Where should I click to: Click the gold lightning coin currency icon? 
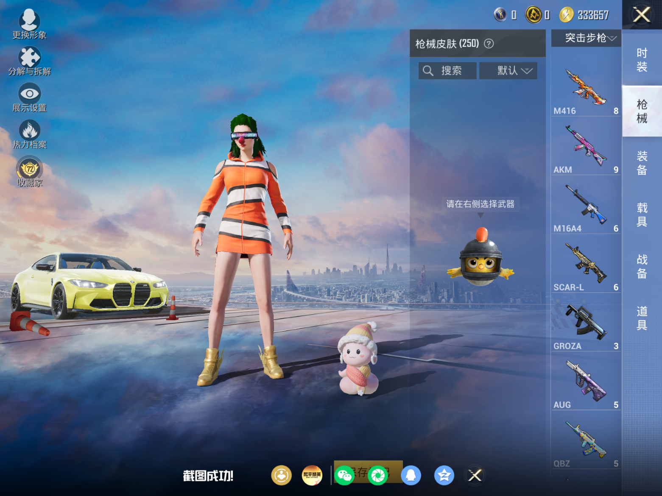click(566, 15)
